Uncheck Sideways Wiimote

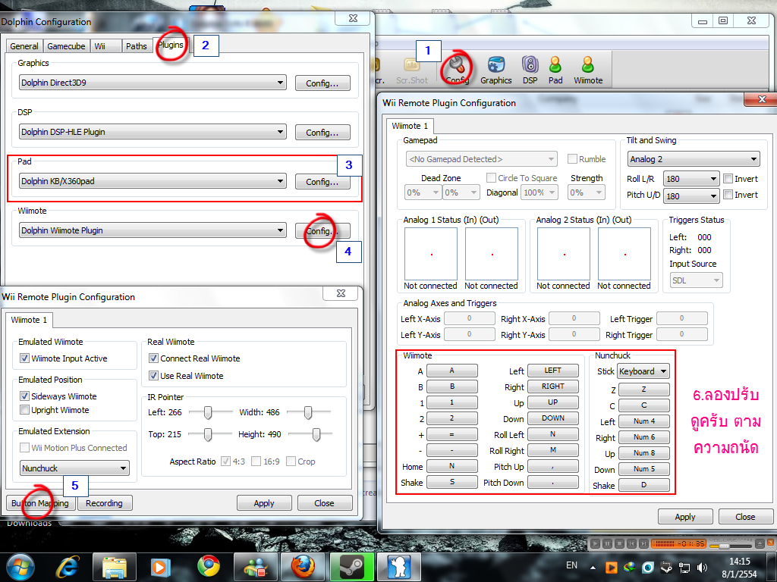click(24, 396)
